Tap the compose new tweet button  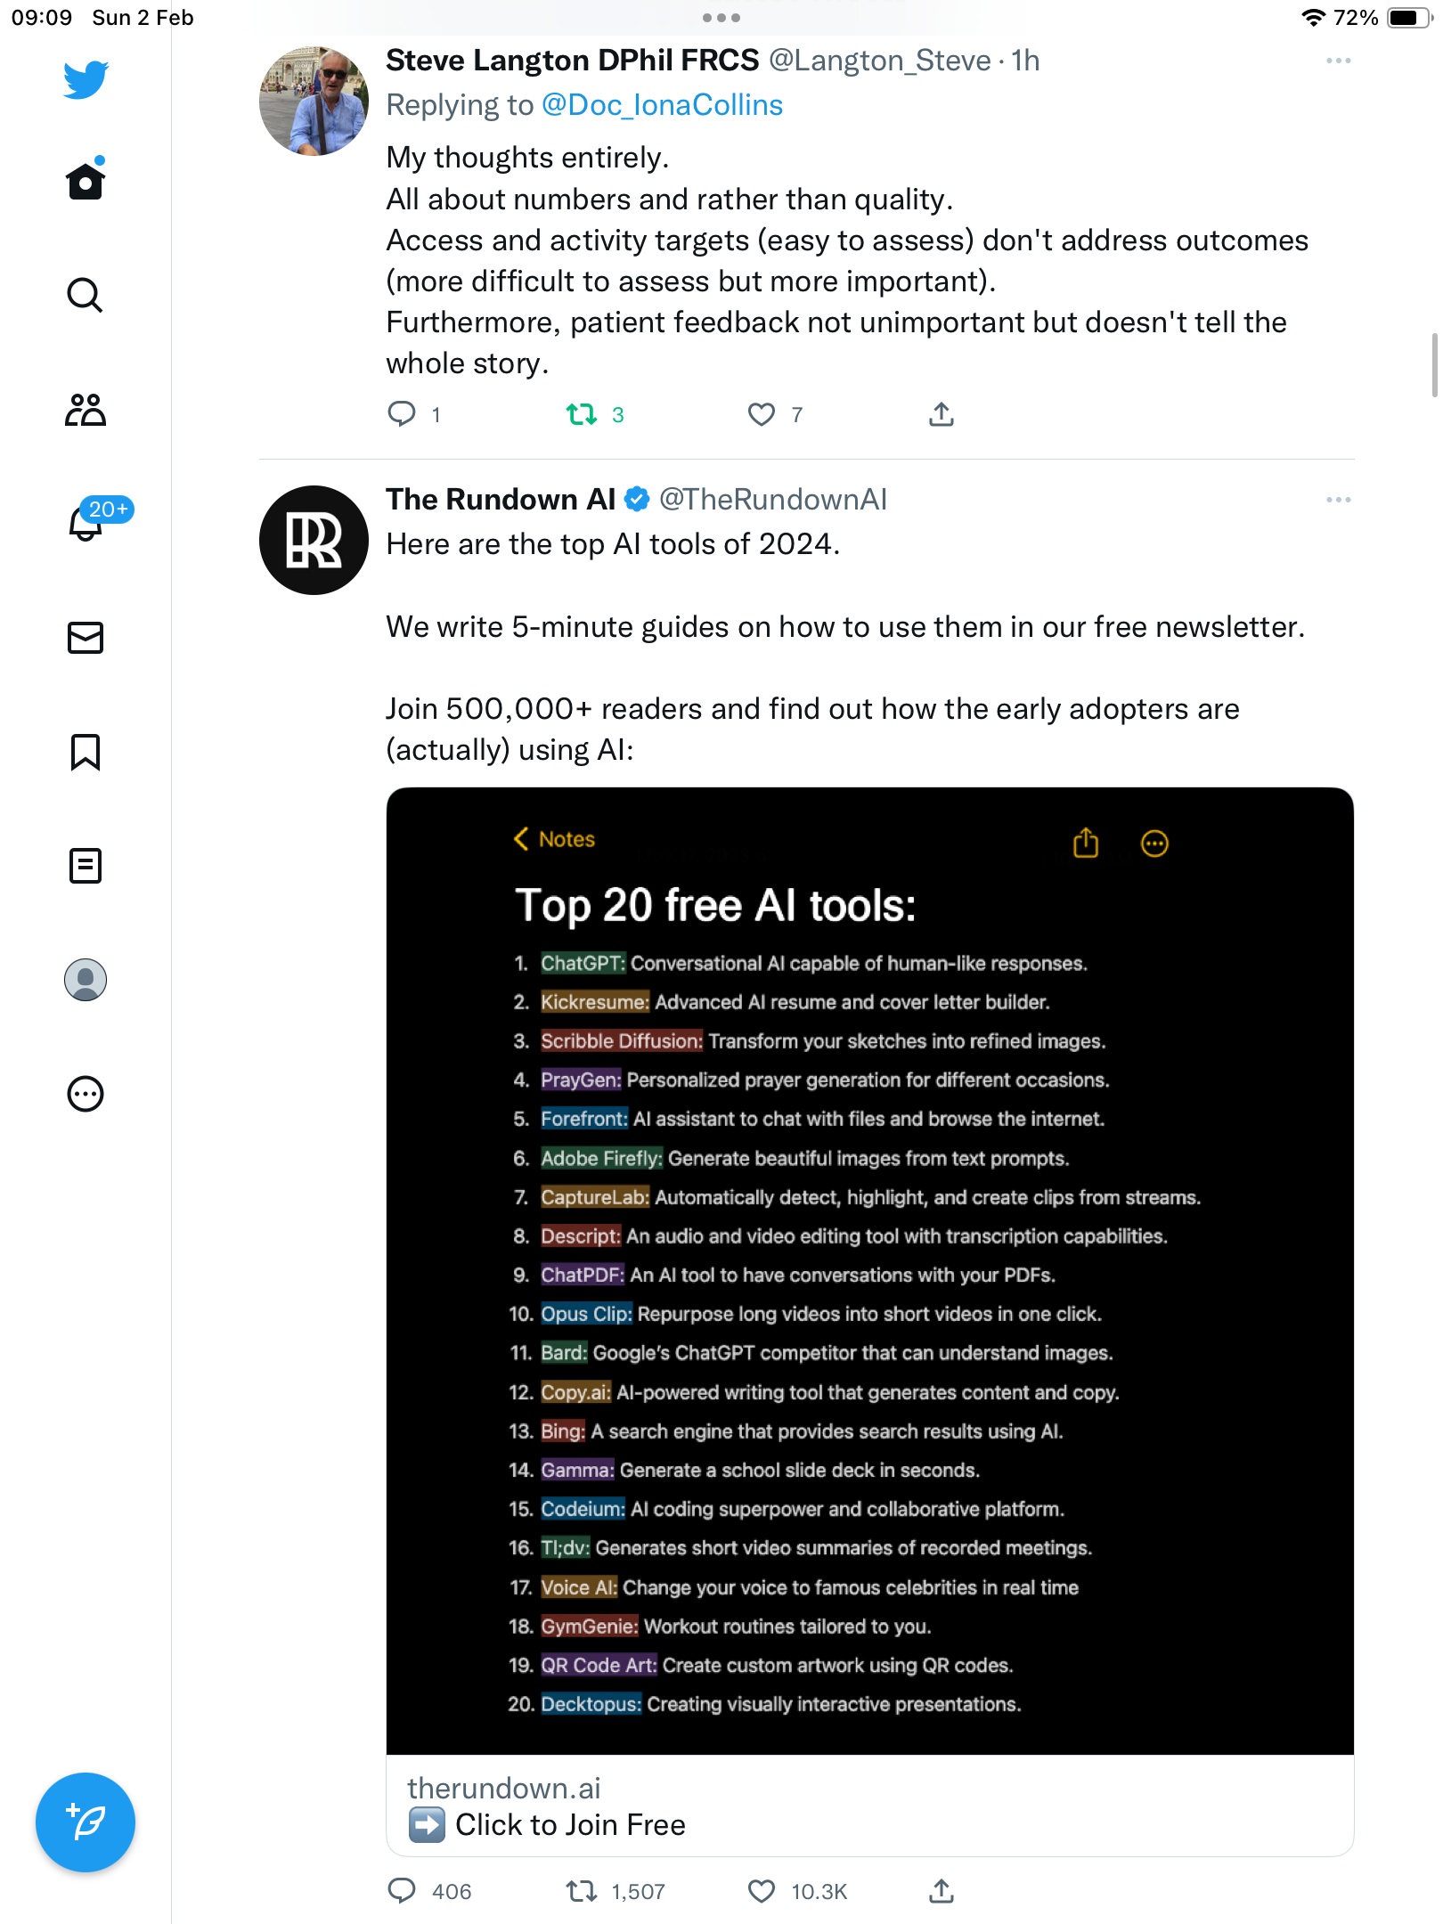tap(86, 1822)
